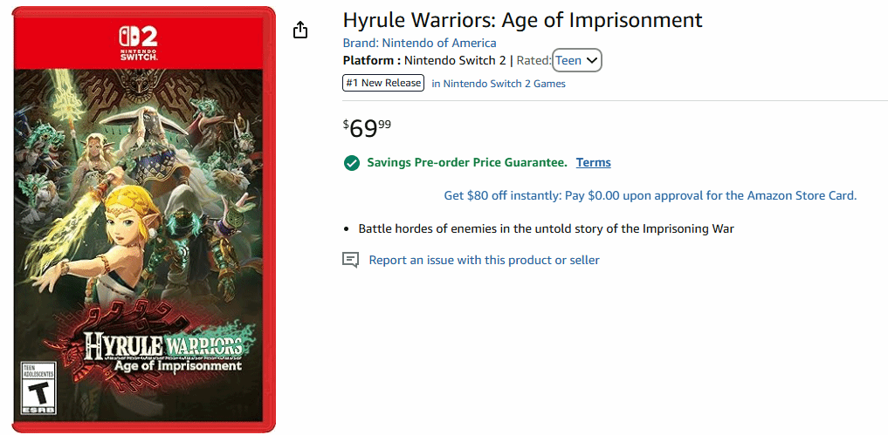Click the Hyrule Warriors: Age of Imprisonment title
Screen dimensions: 888x435
point(522,20)
